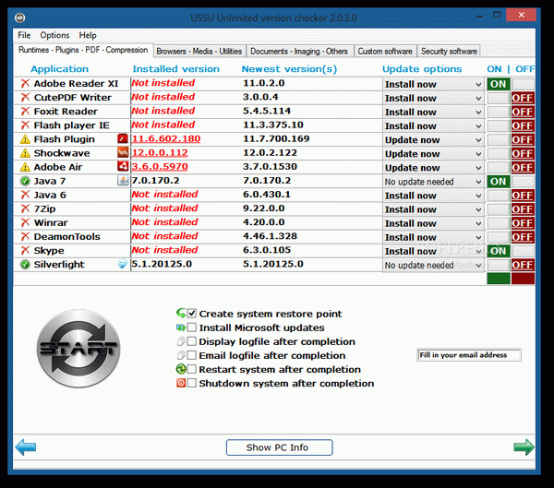Open the update options dropdown for Adobe Reader XI
554x488 pixels.
tap(433, 84)
